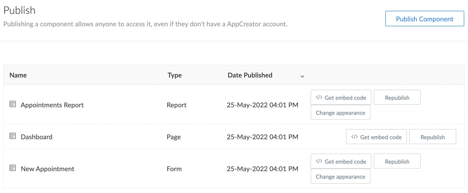Change appearance of Appointments Report
Image resolution: width=468 pixels, height=193 pixels.
coord(340,113)
